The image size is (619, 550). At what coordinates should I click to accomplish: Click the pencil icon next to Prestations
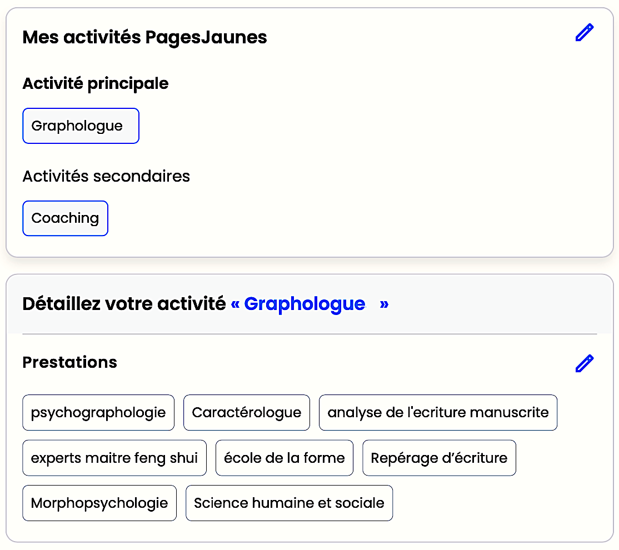tap(585, 363)
